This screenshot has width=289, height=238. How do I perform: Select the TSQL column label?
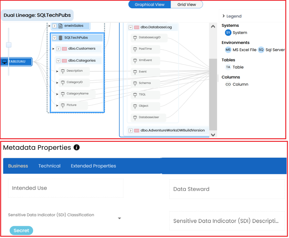coord(142,95)
